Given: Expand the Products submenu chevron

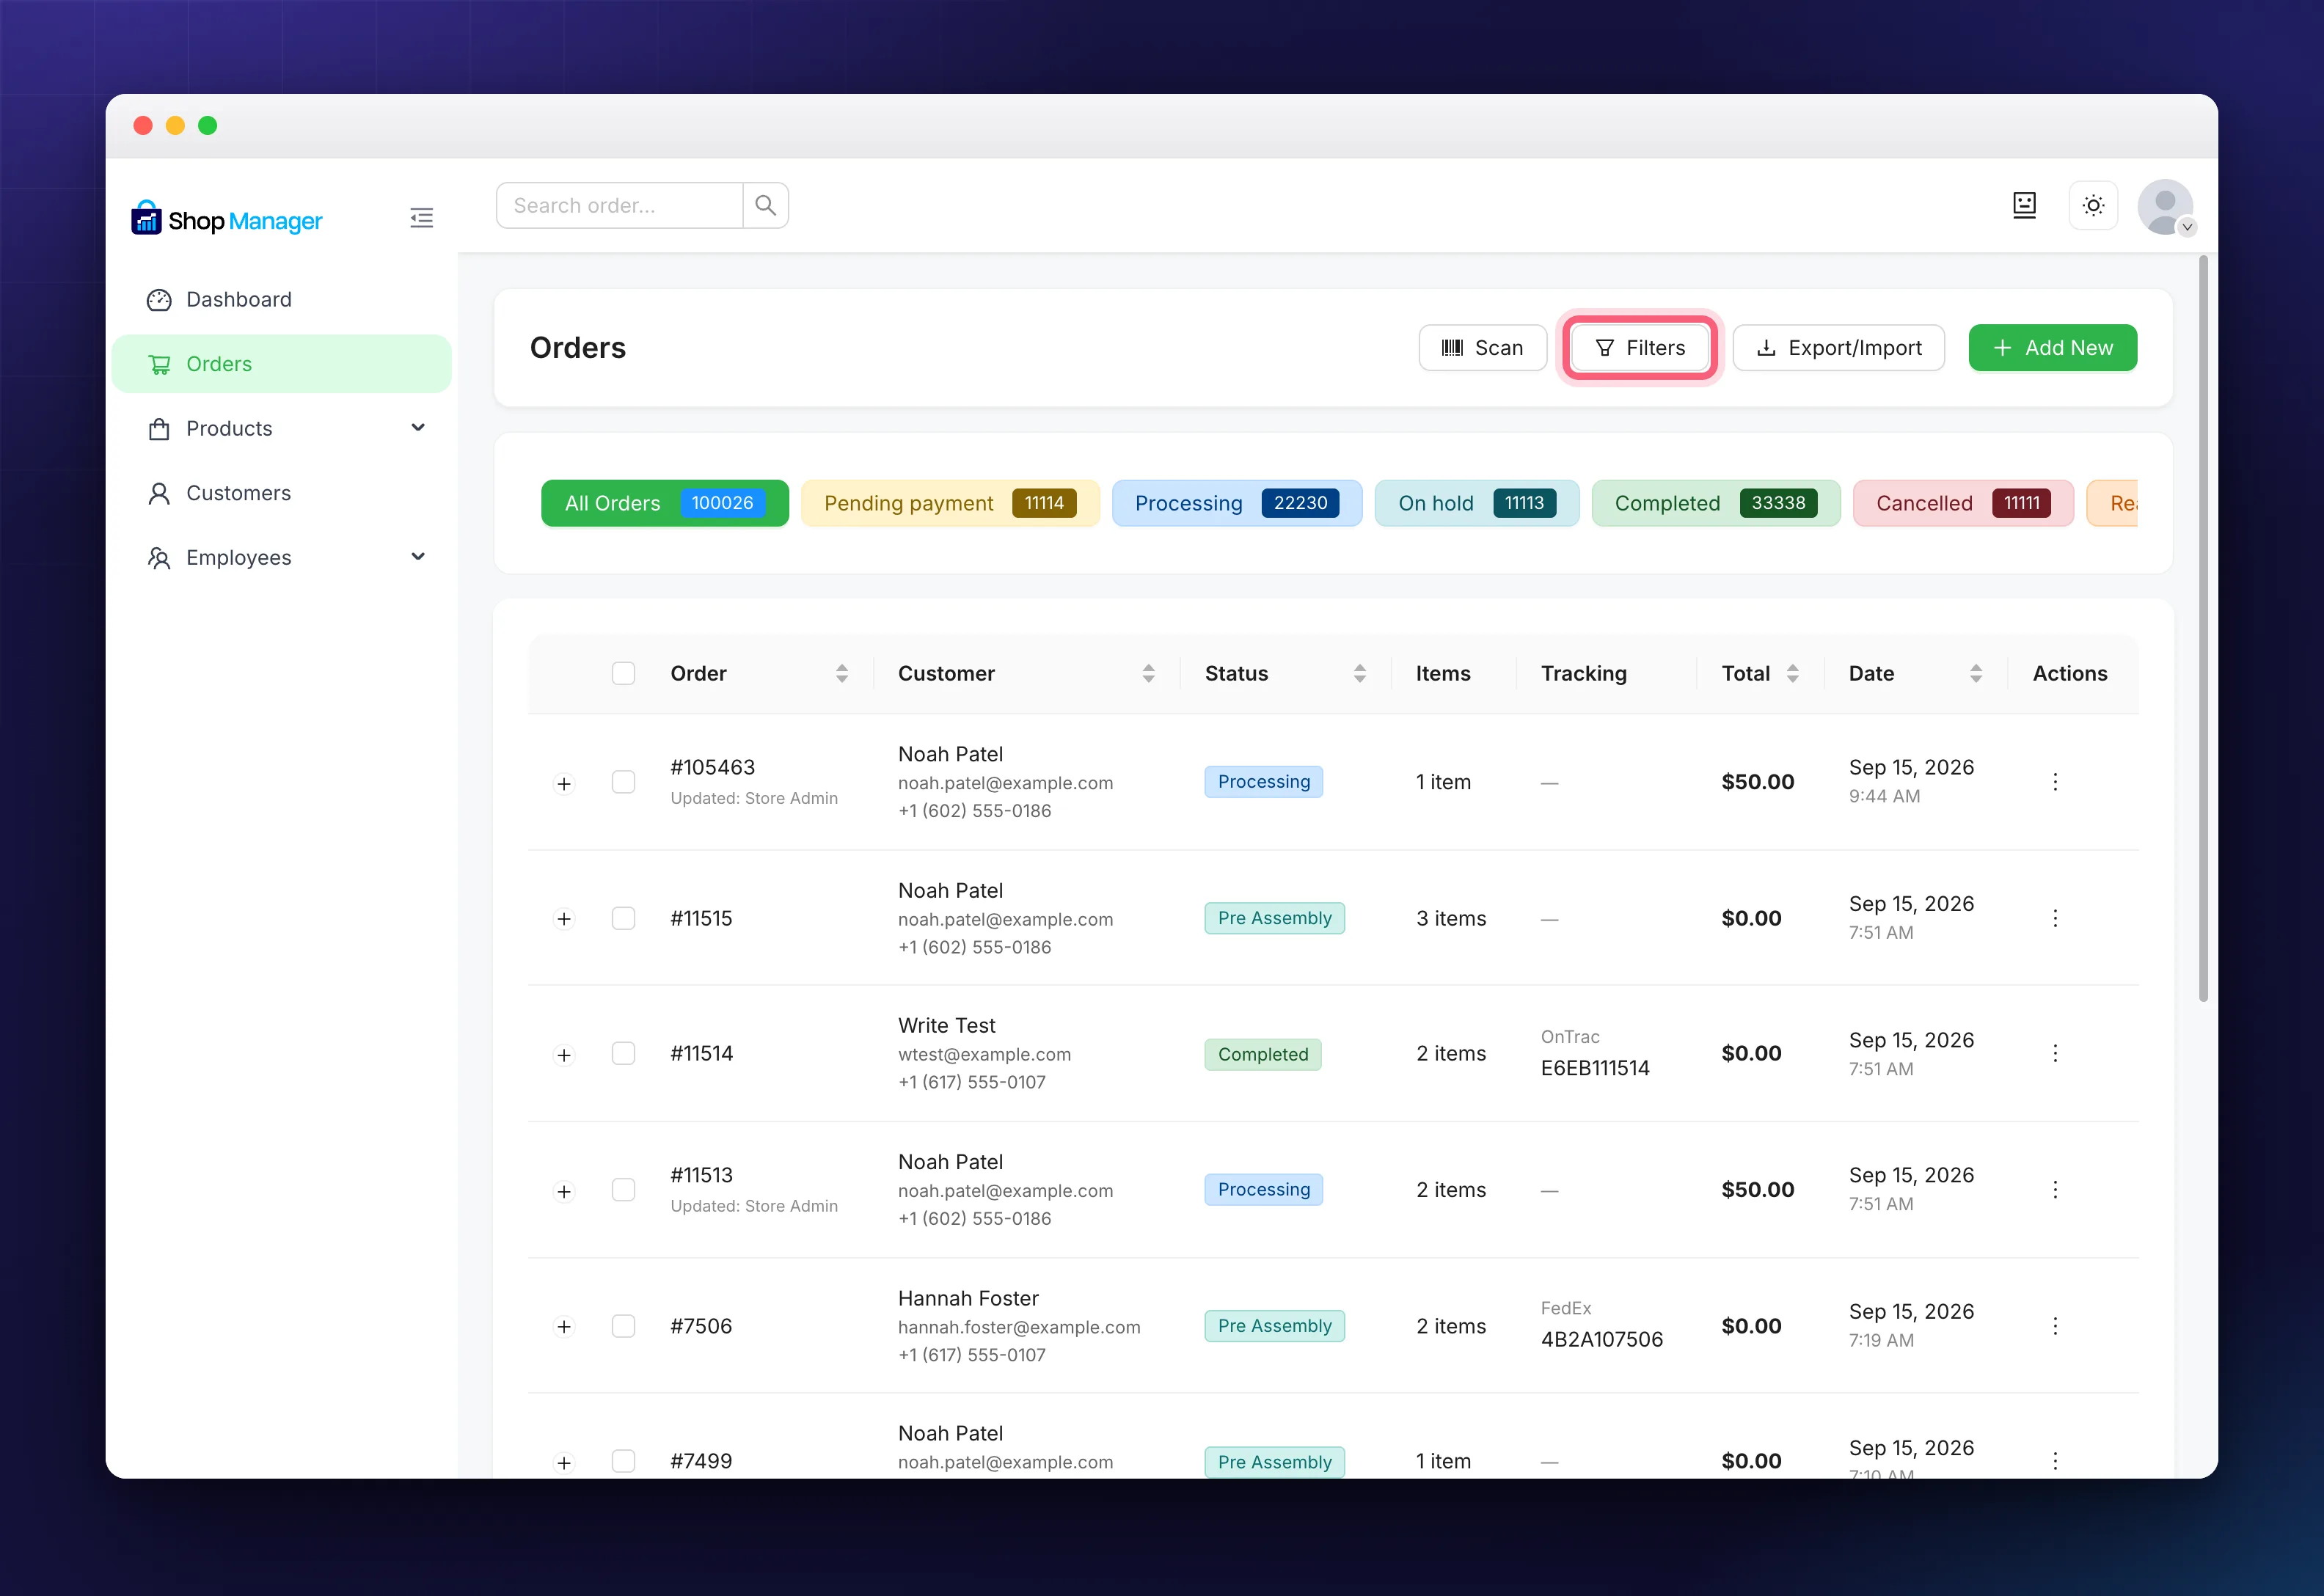Looking at the screenshot, I should [x=418, y=428].
